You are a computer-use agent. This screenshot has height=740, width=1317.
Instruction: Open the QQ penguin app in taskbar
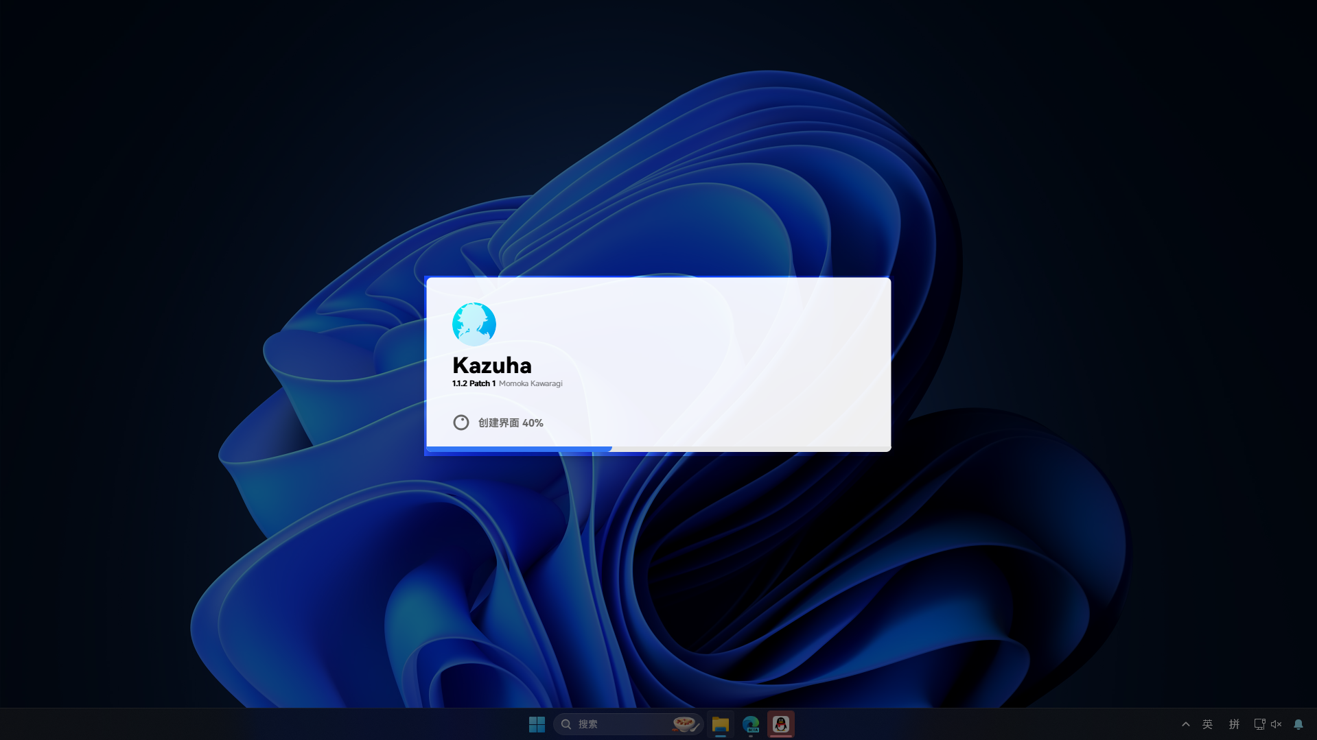point(780,724)
